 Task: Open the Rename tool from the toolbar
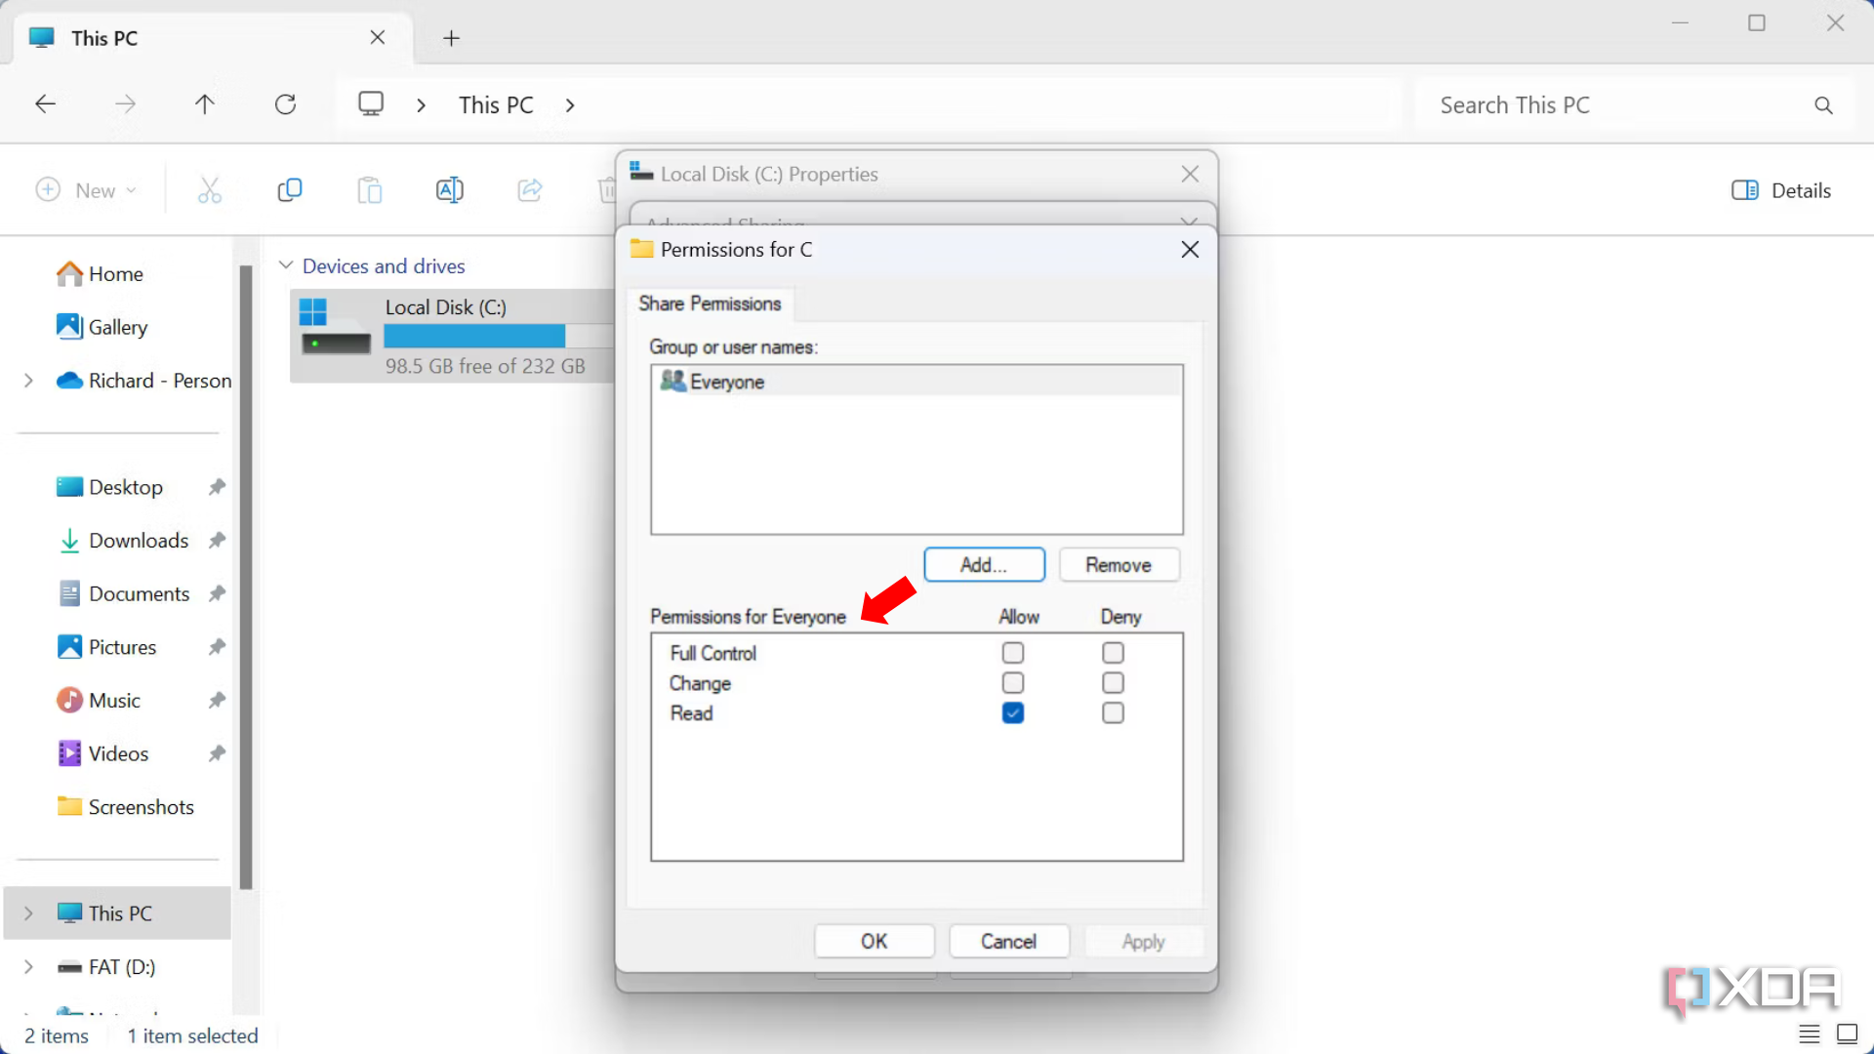pyautogui.click(x=450, y=189)
